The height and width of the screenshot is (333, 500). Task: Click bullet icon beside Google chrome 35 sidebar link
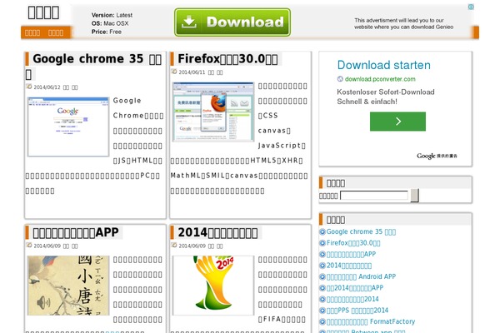pyautogui.click(x=322, y=231)
